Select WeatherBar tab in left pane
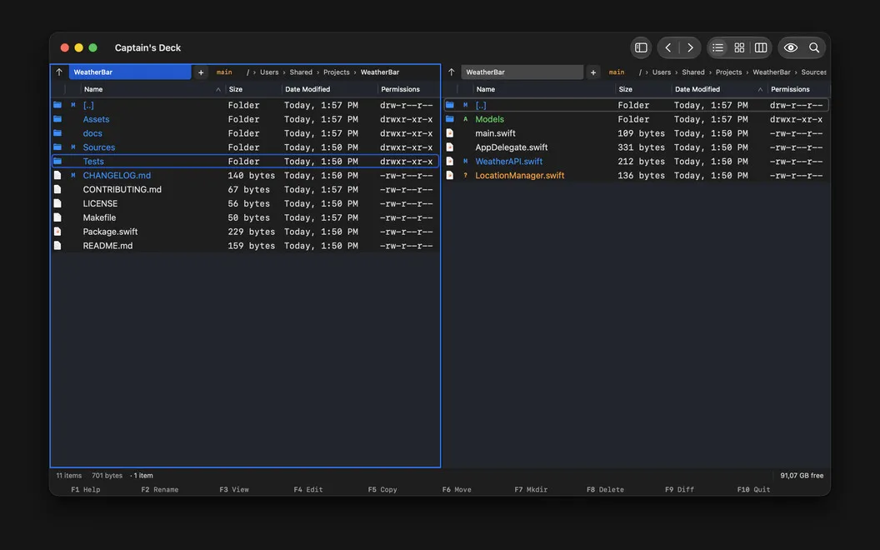This screenshot has width=880, height=550. pos(130,72)
